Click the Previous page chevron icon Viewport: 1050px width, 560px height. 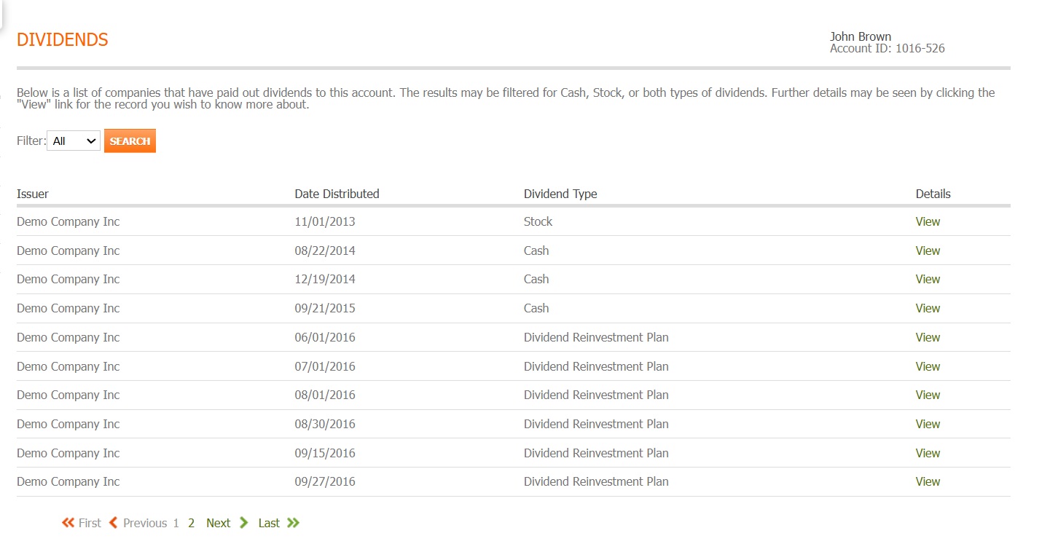(x=113, y=523)
